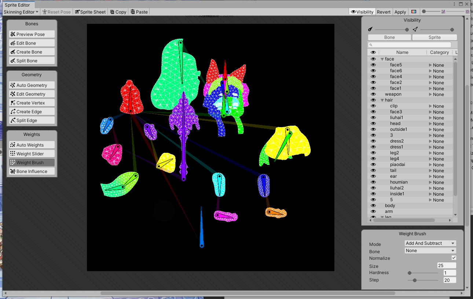Select the Bone Influence tool
The height and width of the screenshot is (299, 473).
coord(32,171)
